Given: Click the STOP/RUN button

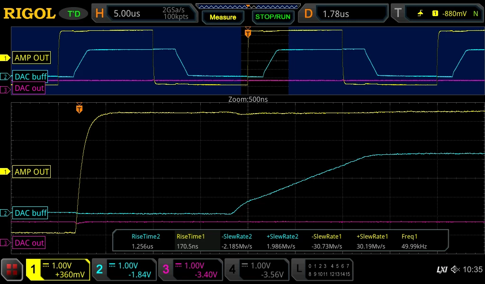Looking at the screenshot, I should [x=273, y=17].
